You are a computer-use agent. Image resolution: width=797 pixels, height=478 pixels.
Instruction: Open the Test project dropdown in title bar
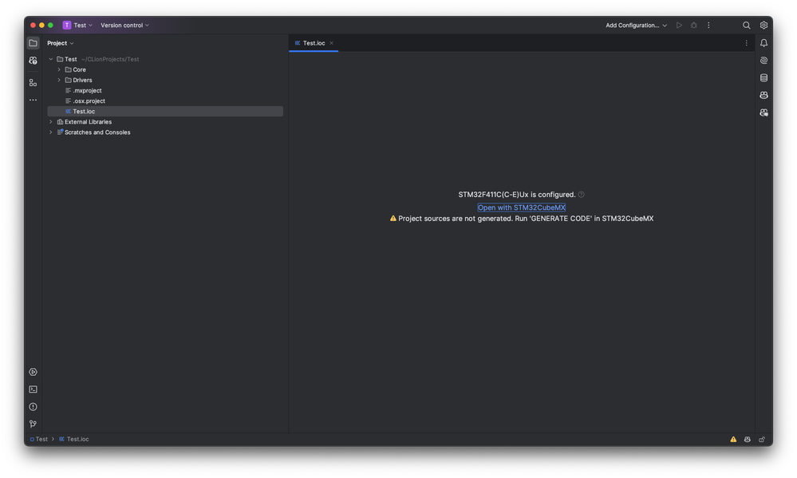click(83, 25)
